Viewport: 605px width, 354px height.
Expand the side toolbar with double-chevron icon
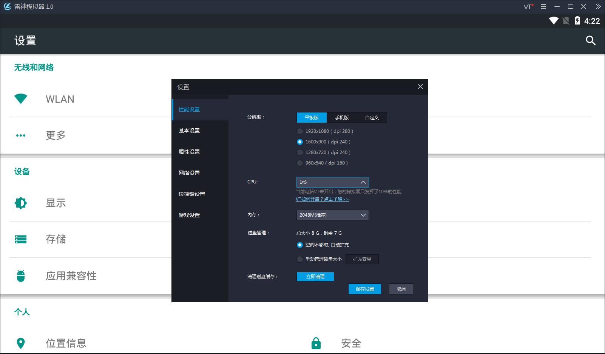click(598, 6)
